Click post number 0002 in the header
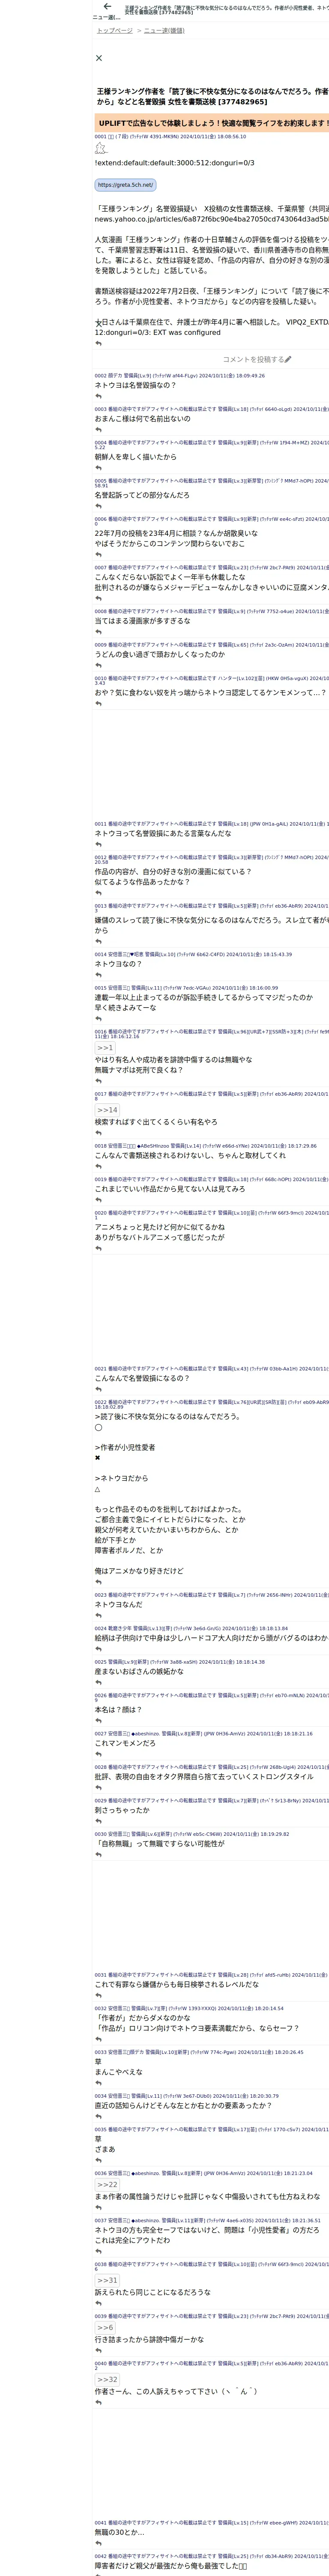This screenshot has width=329, height=2576. coord(101,376)
